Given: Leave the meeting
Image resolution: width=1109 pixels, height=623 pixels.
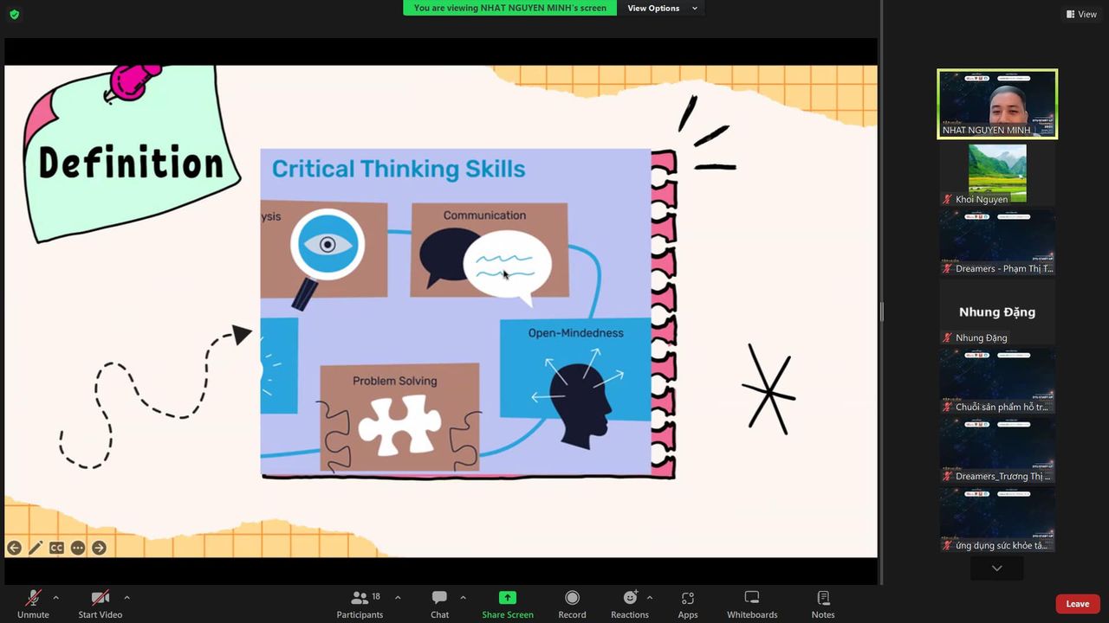Looking at the screenshot, I should tap(1077, 604).
